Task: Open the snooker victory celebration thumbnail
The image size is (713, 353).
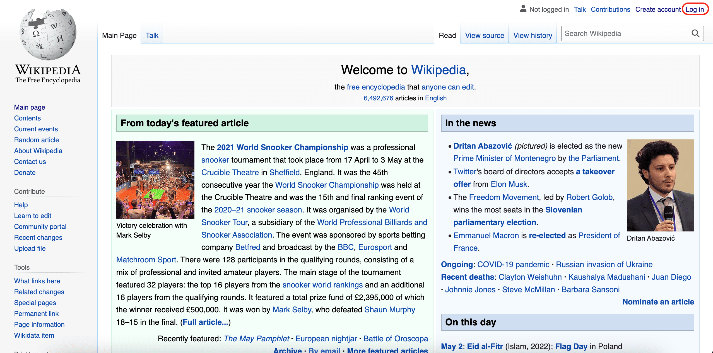Action: click(x=155, y=180)
